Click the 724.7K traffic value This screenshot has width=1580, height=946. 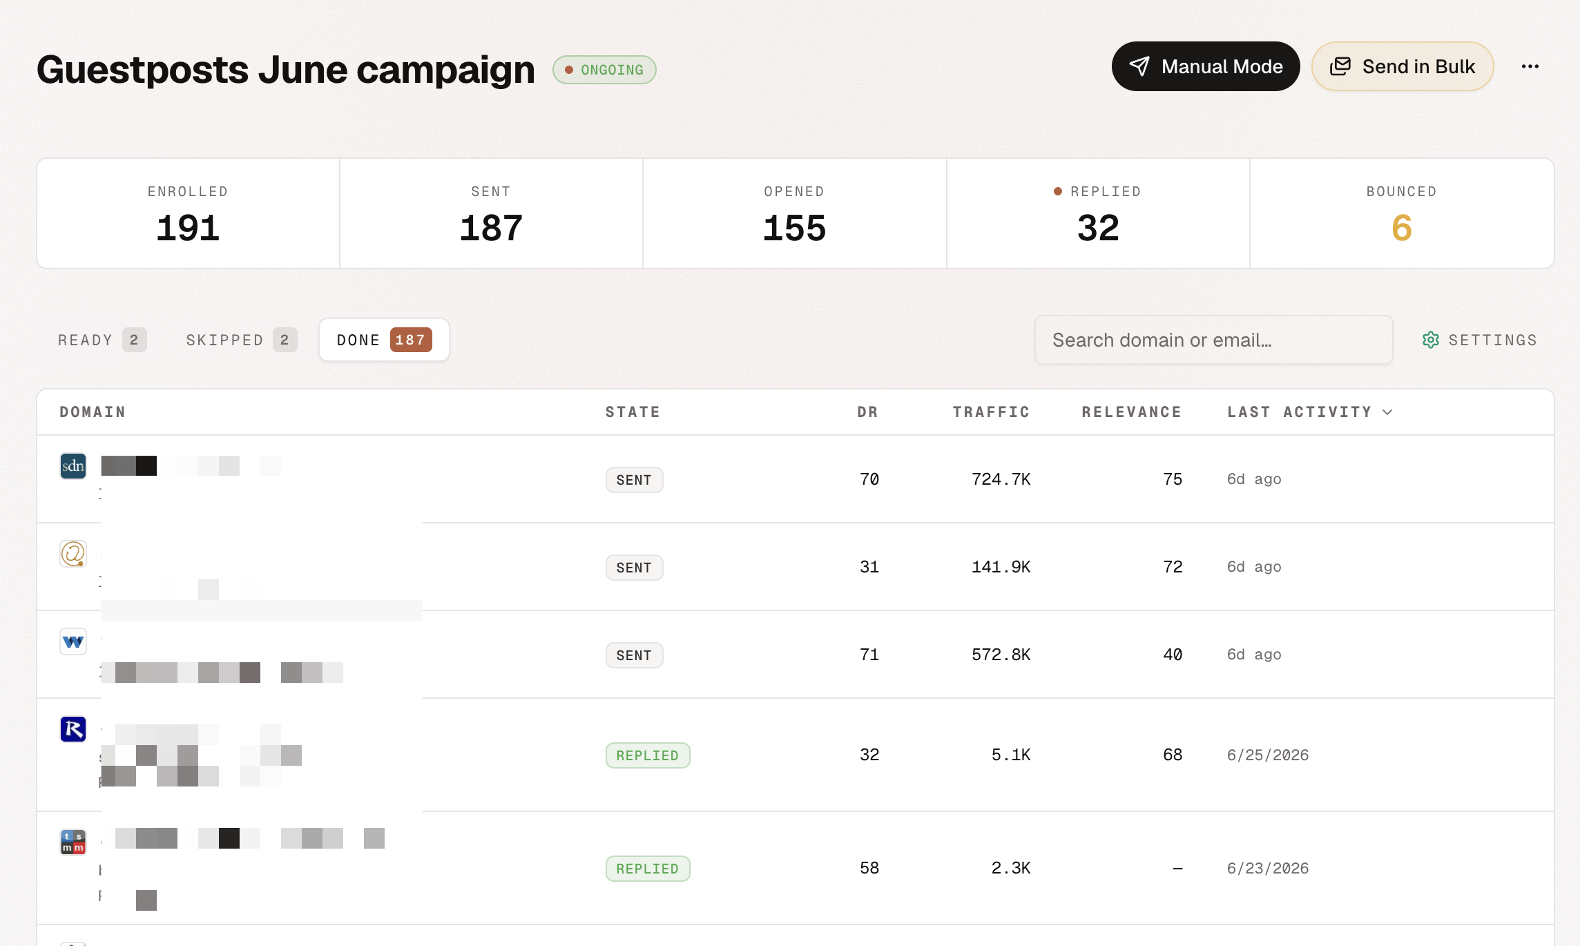1001,479
